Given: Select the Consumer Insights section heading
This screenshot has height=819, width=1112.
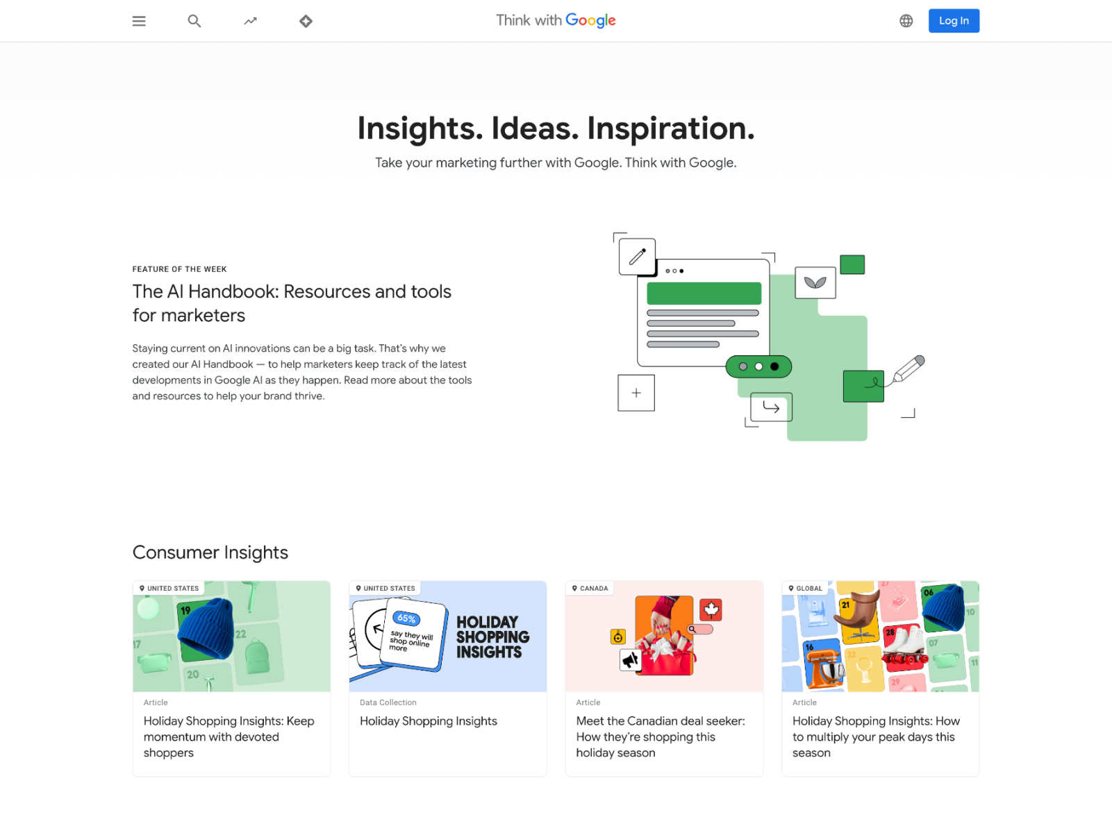Looking at the screenshot, I should tap(210, 552).
